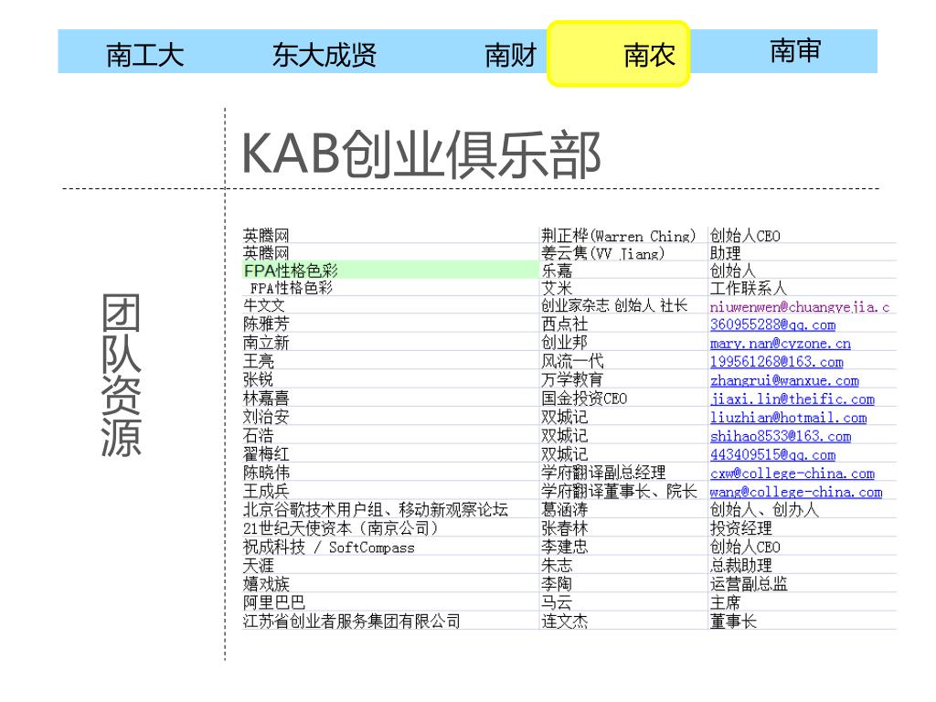Viewport: 936px width, 702px height.
Task: Click the highlighted 南农 tab
Action: click(x=619, y=54)
